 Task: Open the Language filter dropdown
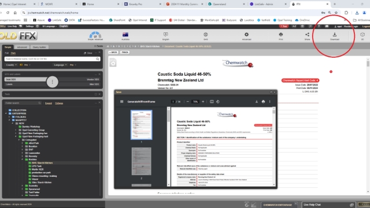[x=60, y=65]
